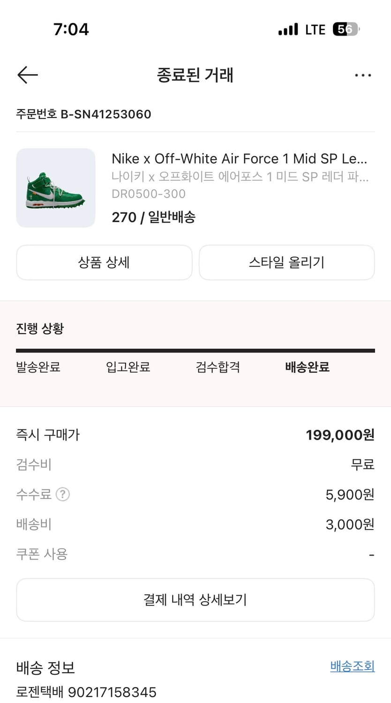Tap the 스타일 올리기 button
The width and height of the screenshot is (391, 703).
(286, 262)
